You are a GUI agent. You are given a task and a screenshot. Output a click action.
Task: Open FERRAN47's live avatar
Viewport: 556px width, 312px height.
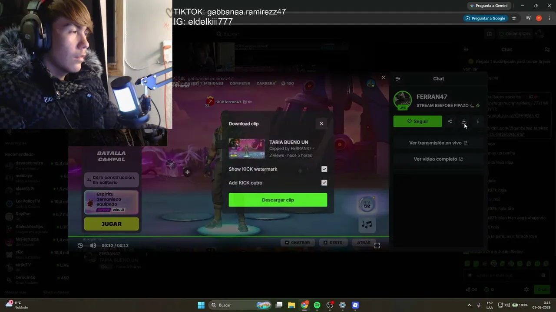point(402,100)
